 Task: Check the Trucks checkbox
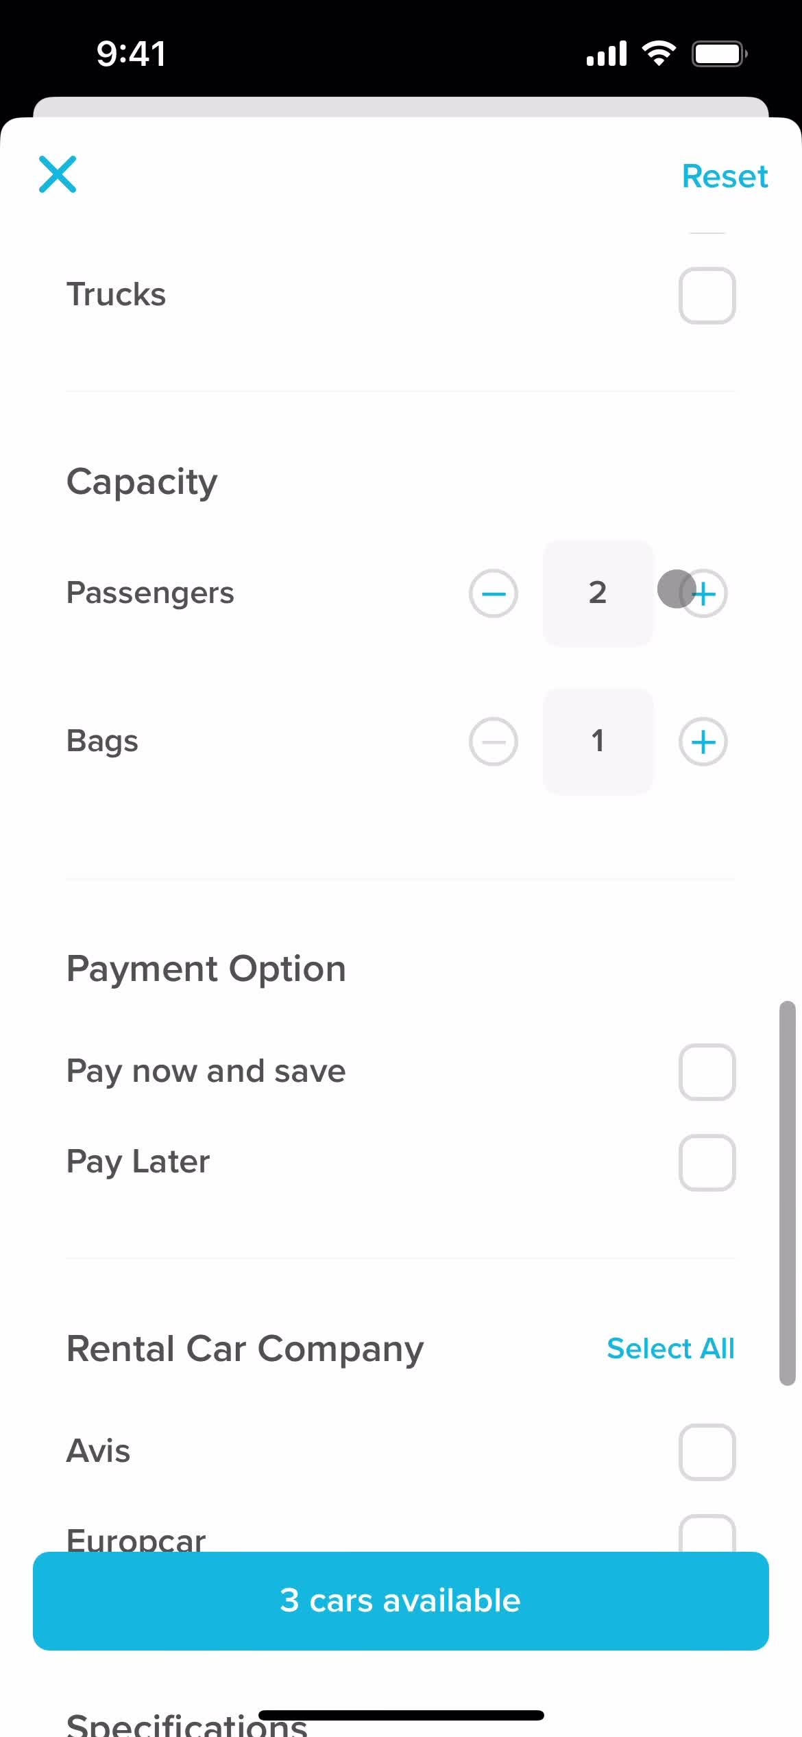click(x=707, y=296)
